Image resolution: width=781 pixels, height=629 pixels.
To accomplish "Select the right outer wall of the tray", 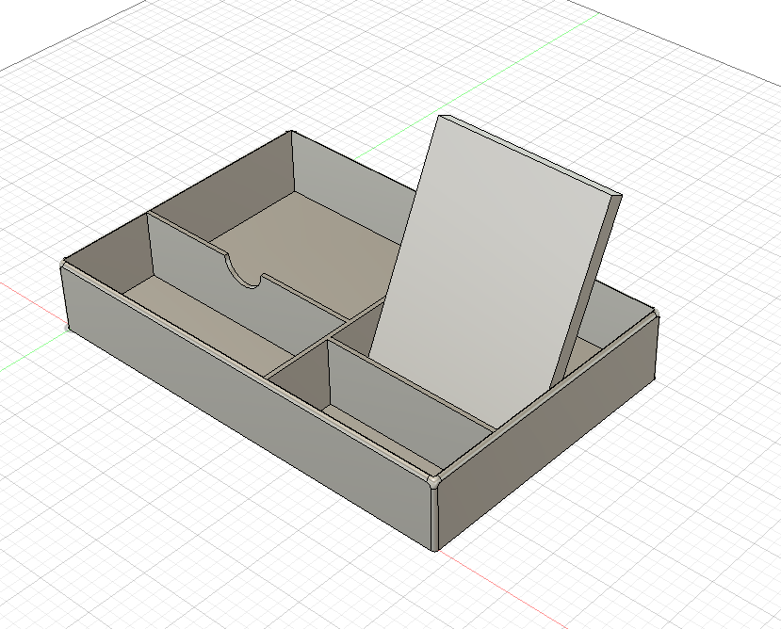I will pos(548,433).
